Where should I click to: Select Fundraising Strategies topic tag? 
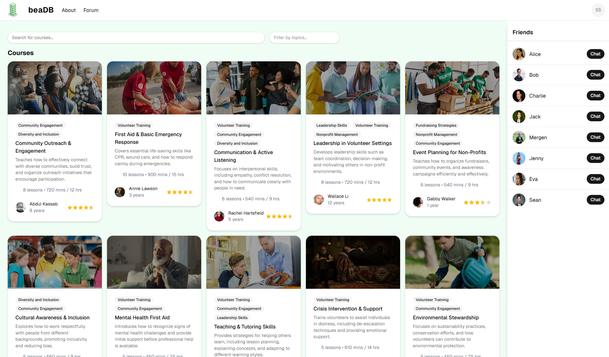click(x=436, y=125)
